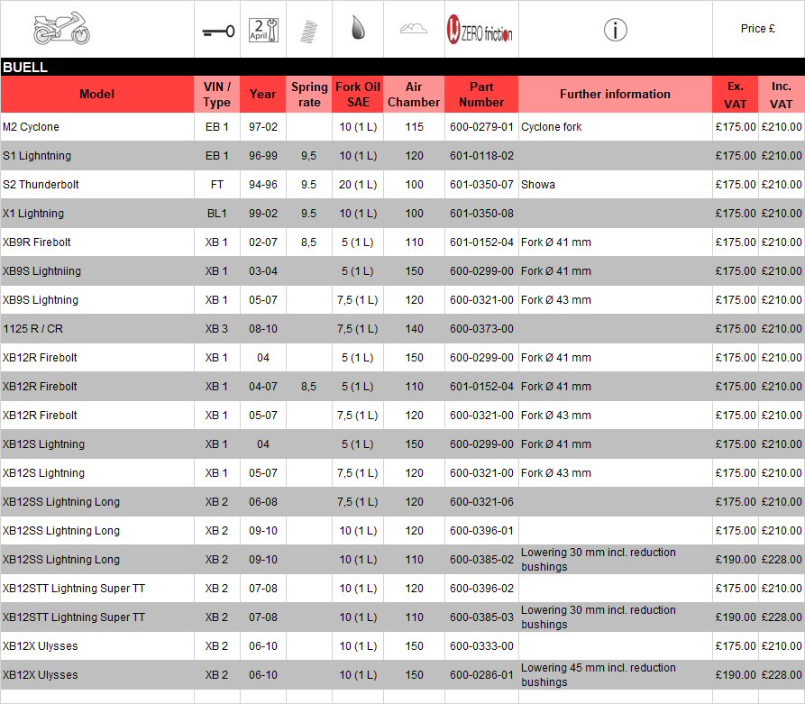Click the circled information icon
The image size is (805, 704).
[615, 30]
